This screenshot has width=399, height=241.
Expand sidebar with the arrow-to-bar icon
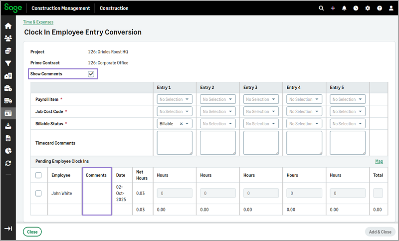coord(8,229)
